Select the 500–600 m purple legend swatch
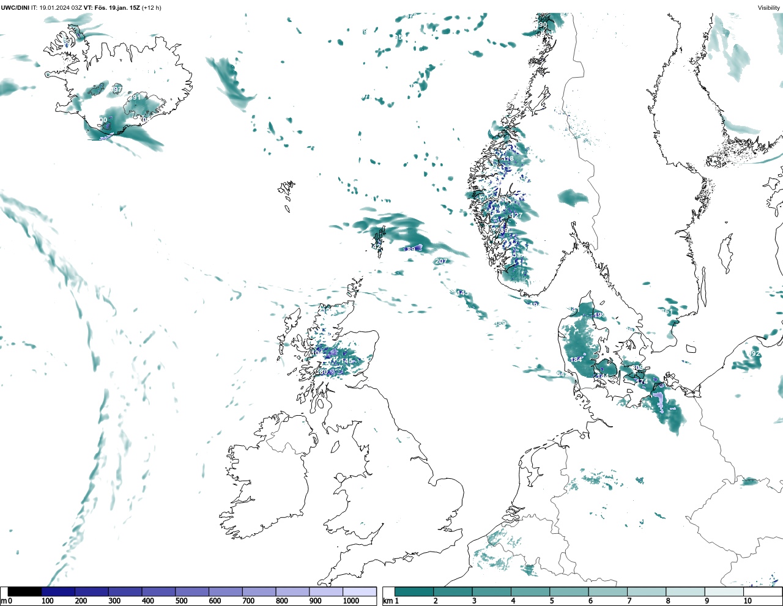Viewport: 783px width, 606px height. (192, 591)
